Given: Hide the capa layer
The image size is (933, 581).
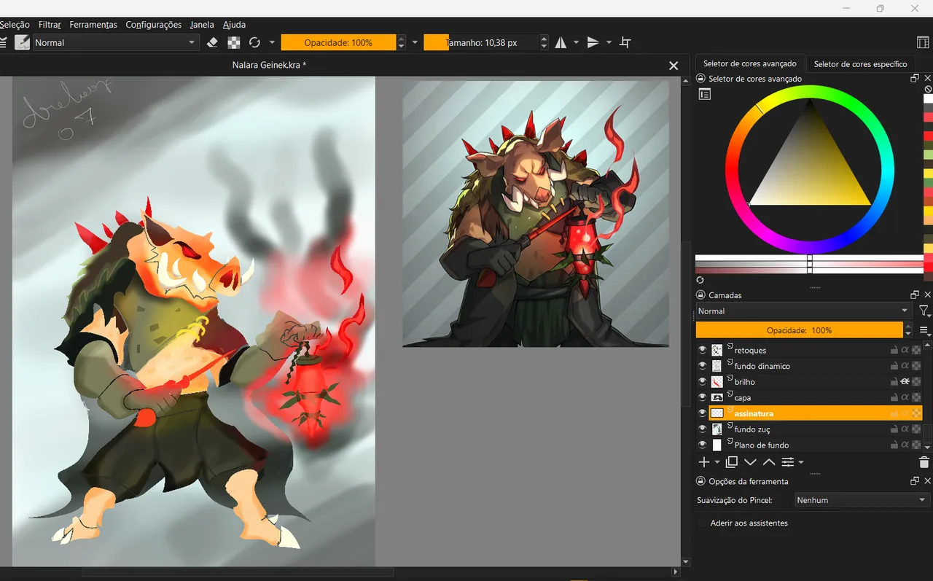Looking at the screenshot, I should point(703,398).
